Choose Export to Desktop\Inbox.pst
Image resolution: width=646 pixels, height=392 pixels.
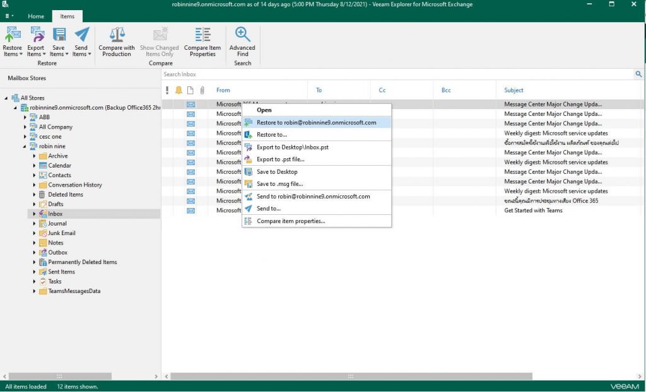coord(317,147)
